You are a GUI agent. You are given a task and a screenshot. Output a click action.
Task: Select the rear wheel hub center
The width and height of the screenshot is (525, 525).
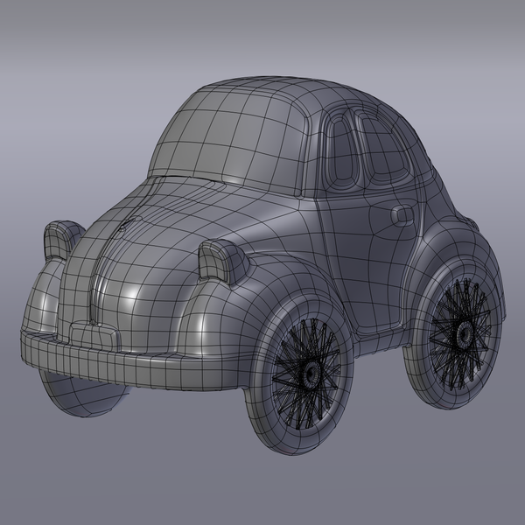coord(462,332)
